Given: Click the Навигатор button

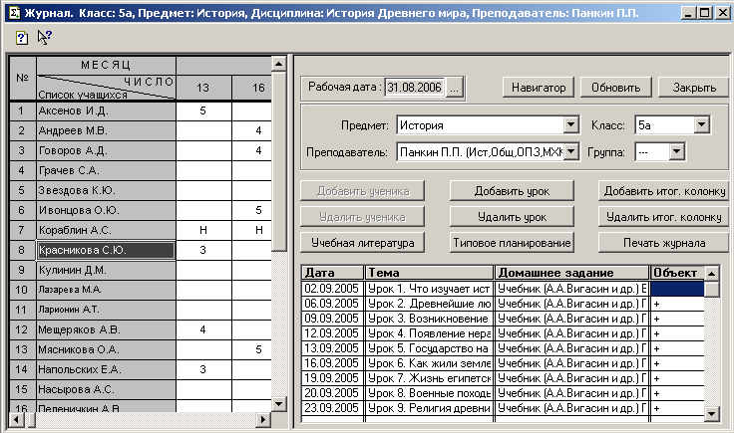Looking at the screenshot, I should 539,88.
